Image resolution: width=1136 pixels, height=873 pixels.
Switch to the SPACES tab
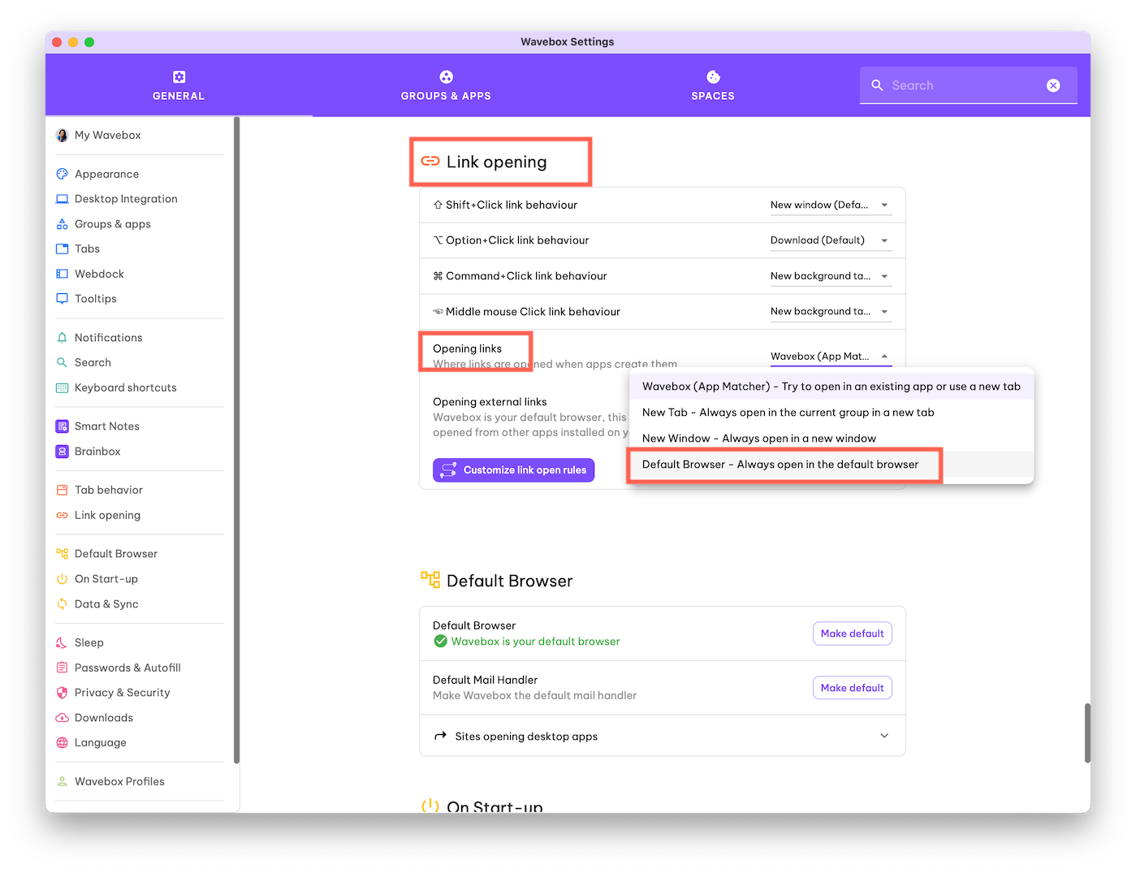point(713,85)
